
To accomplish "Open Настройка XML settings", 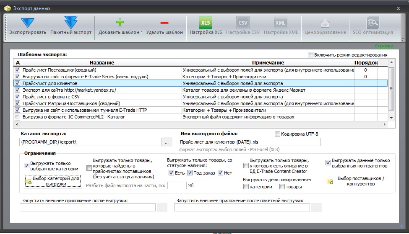I will 281,26.
